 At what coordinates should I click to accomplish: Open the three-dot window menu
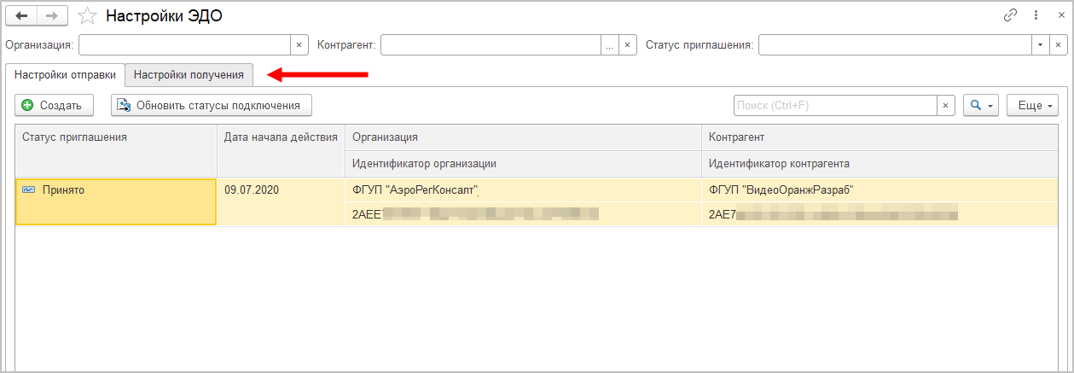point(1036,15)
